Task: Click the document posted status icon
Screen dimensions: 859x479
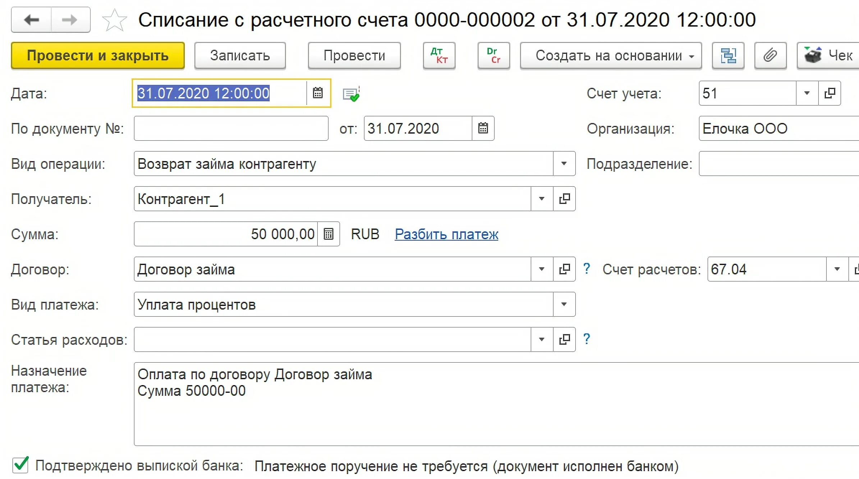Action: pos(351,94)
